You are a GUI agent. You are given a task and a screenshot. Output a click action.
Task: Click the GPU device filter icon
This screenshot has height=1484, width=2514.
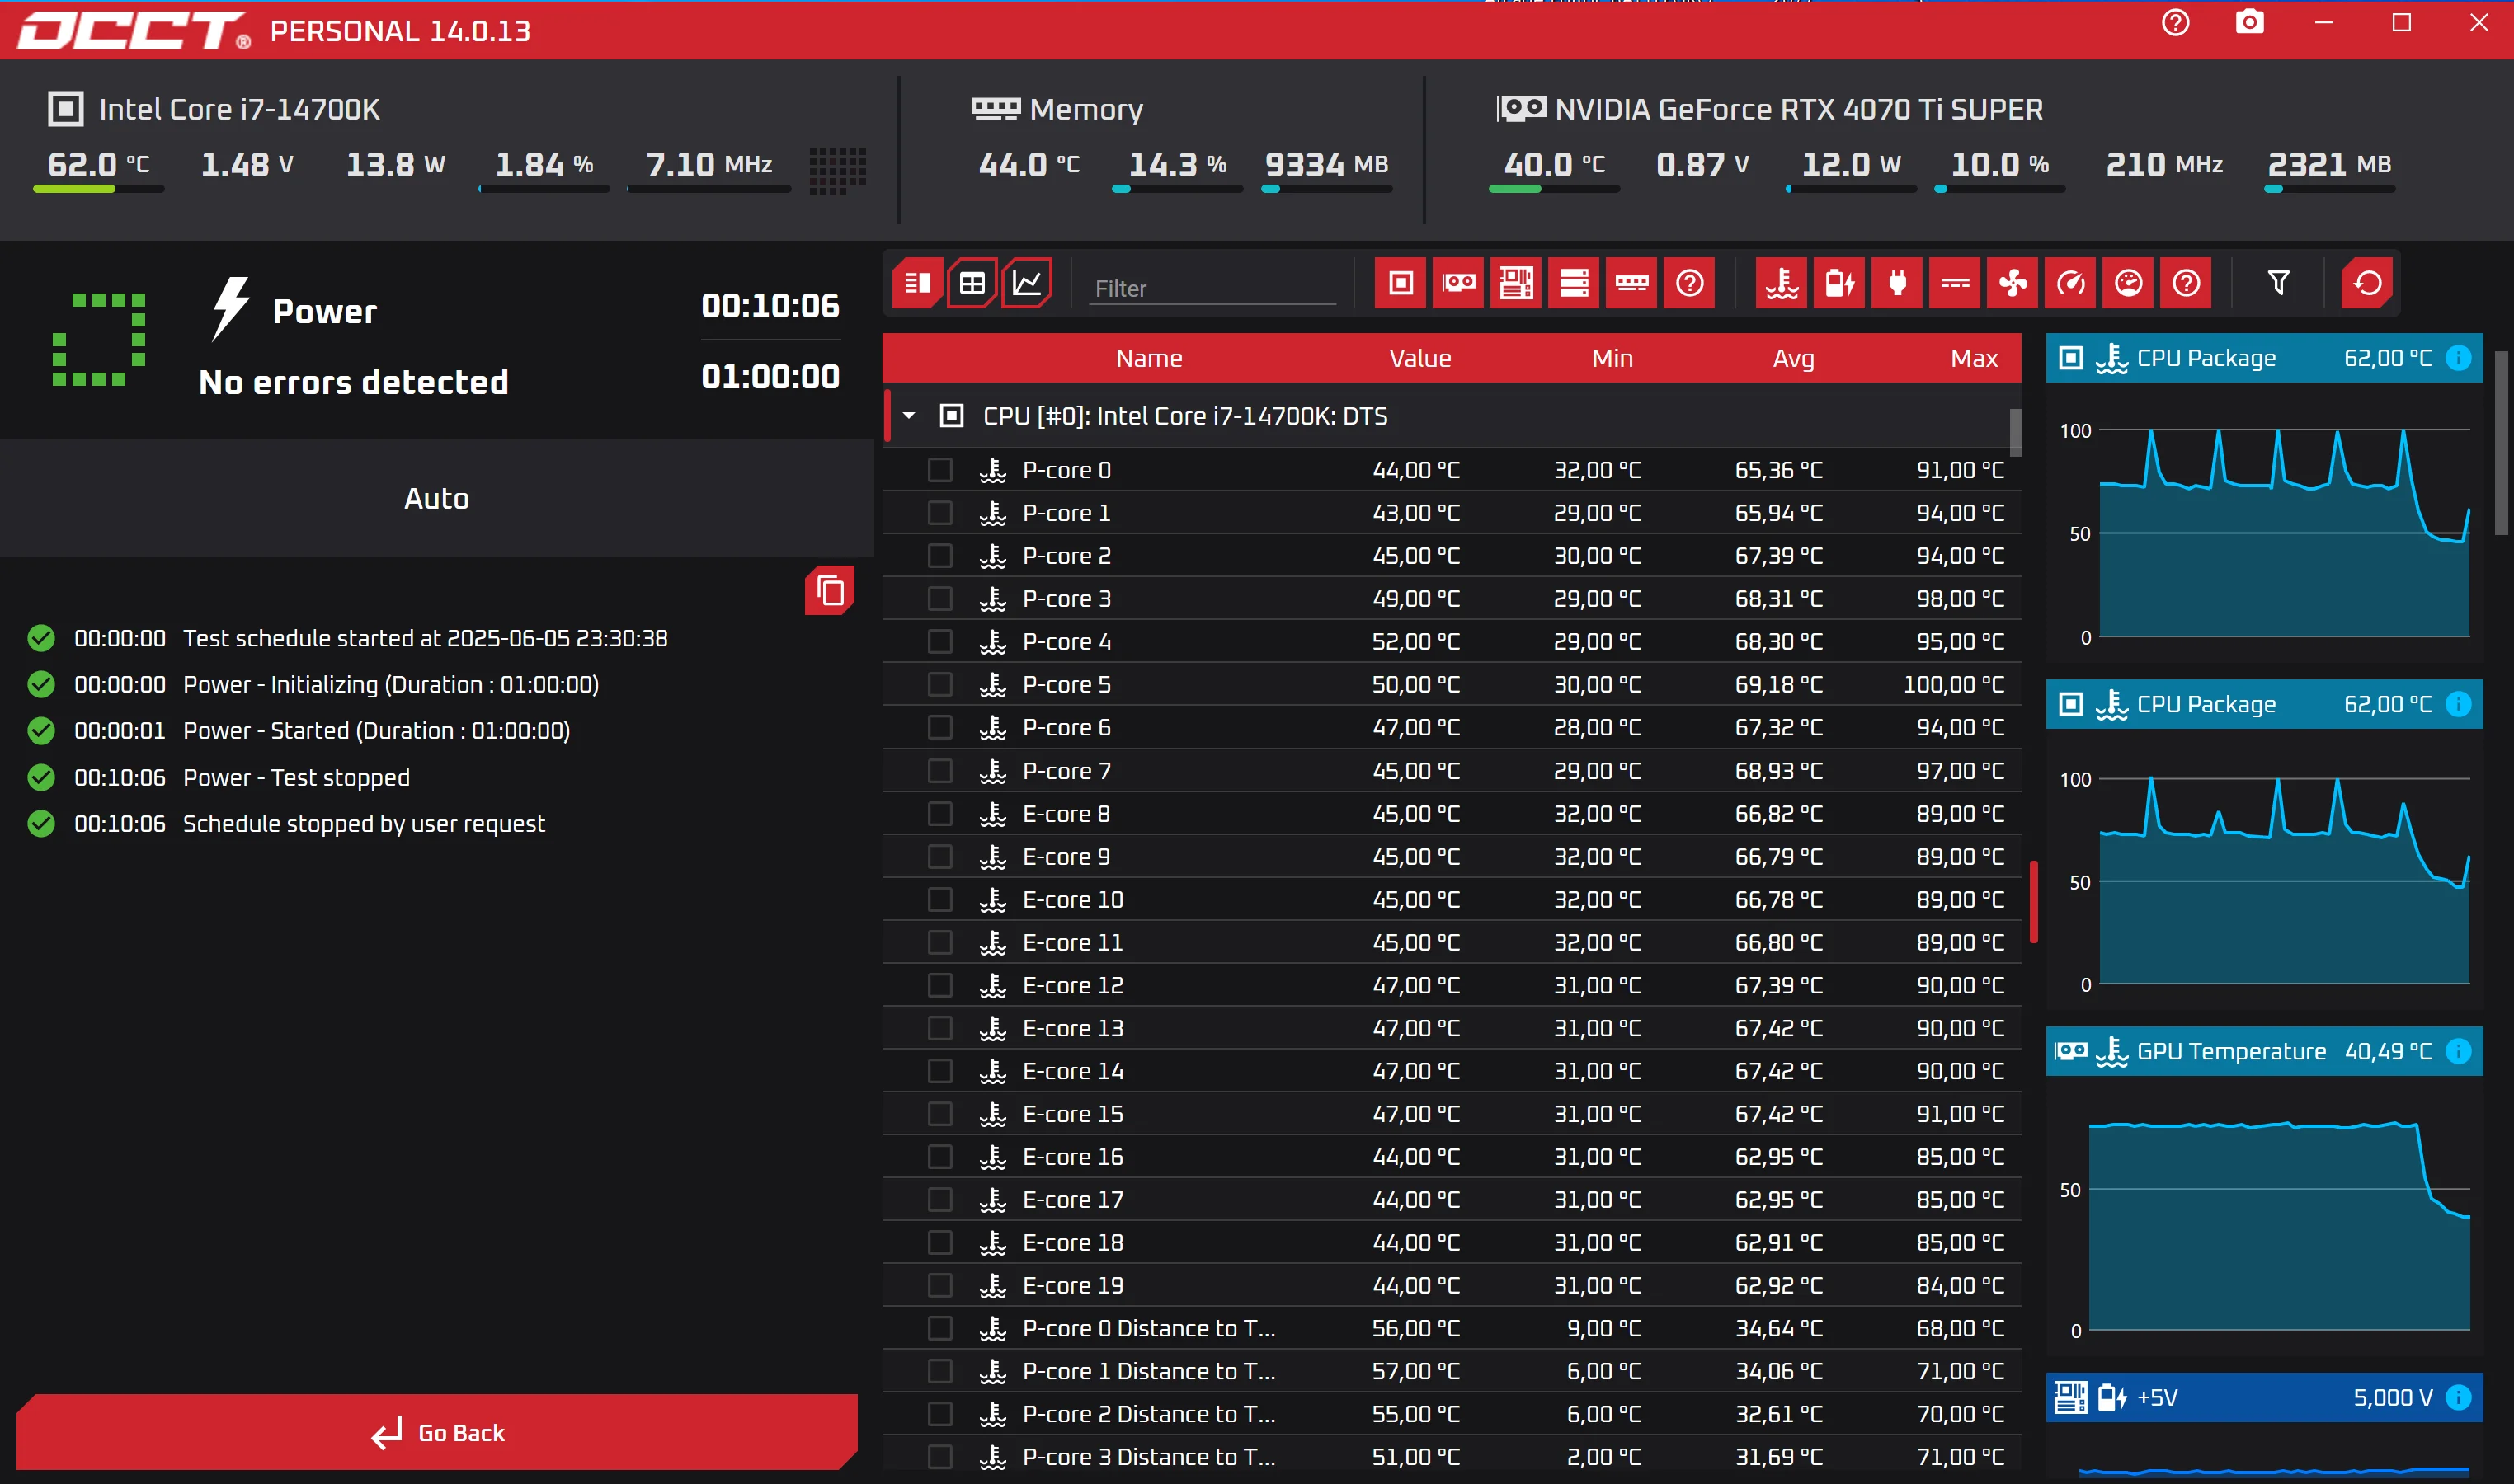[1457, 284]
